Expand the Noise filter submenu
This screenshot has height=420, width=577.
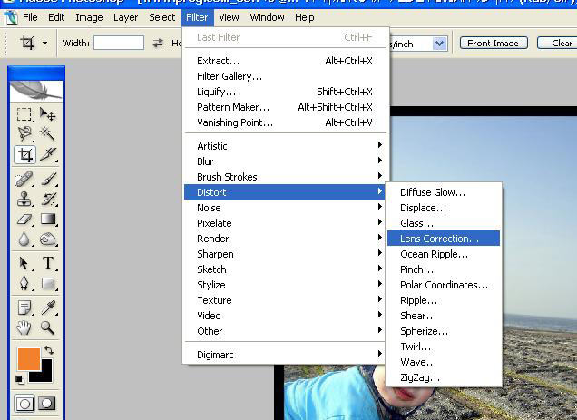pyautogui.click(x=283, y=208)
